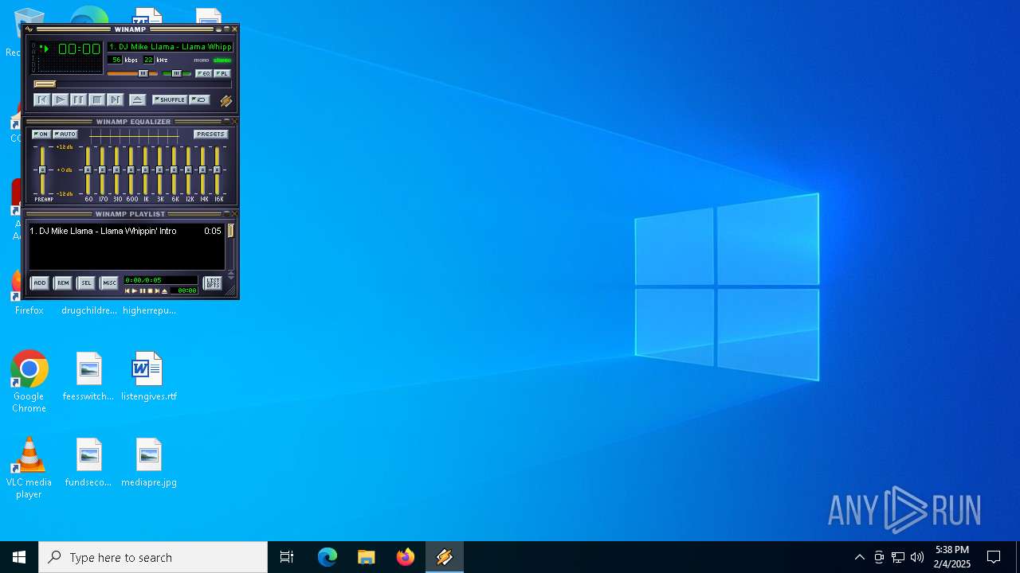Click the mini eject button in the playlist window
1020x573 pixels.
(165, 291)
